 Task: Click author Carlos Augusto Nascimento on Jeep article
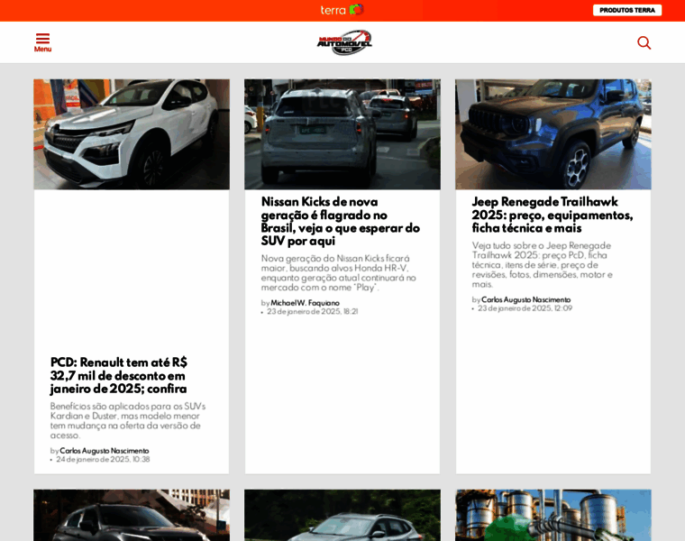pos(526,299)
